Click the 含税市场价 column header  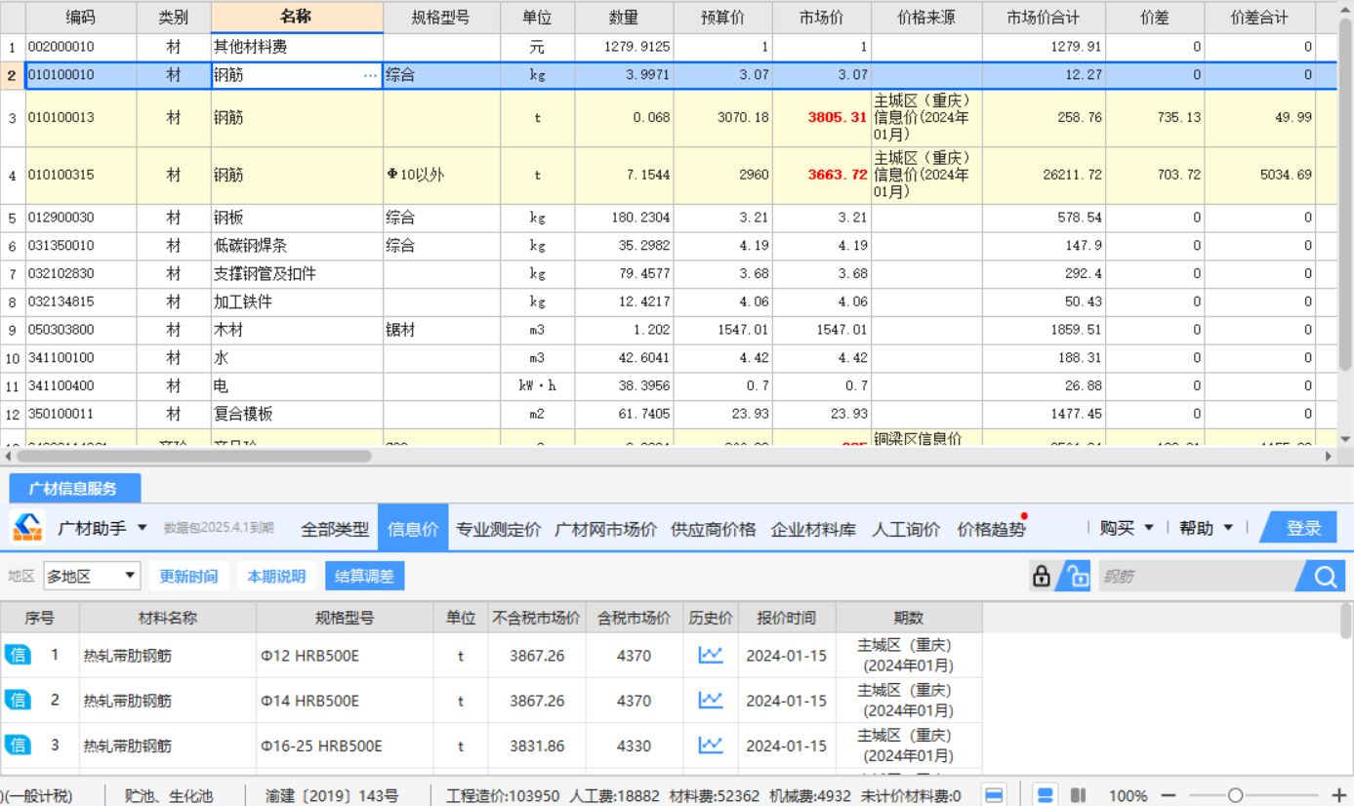pos(635,618)
